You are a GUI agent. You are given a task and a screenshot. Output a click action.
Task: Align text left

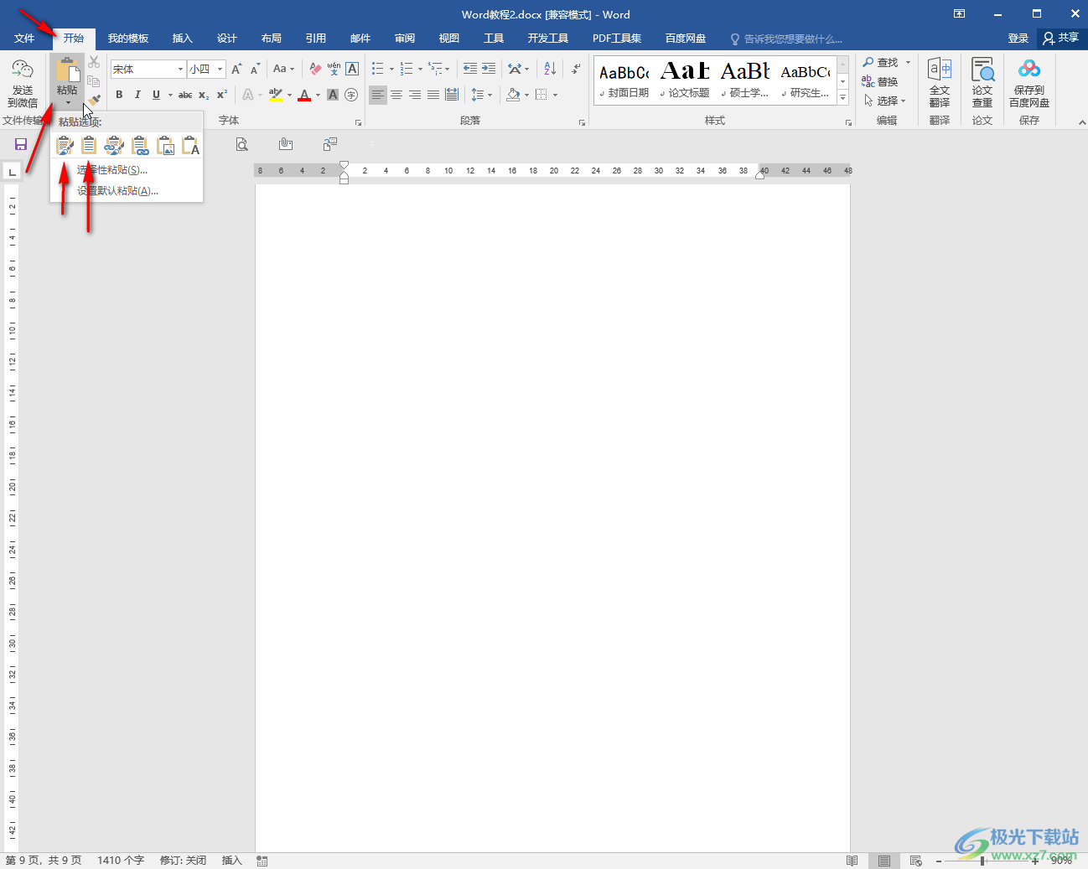click(378, 95)
